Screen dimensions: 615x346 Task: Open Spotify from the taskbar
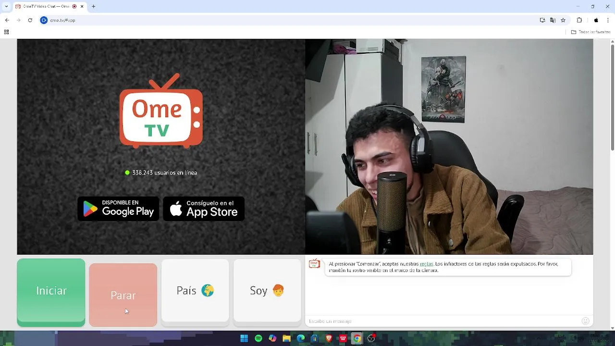point(258,338)
